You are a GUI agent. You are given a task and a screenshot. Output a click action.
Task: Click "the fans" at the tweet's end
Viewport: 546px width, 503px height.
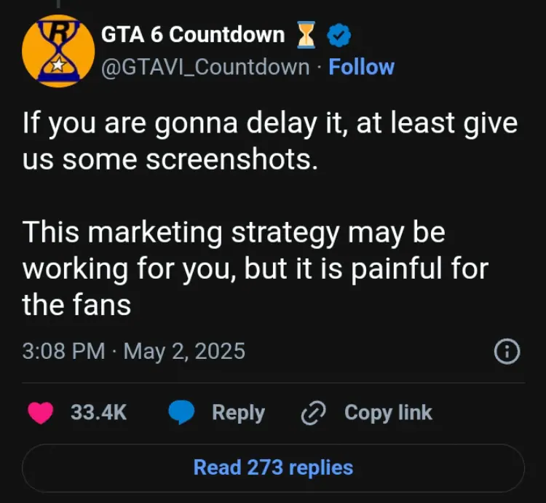point(76,305)
